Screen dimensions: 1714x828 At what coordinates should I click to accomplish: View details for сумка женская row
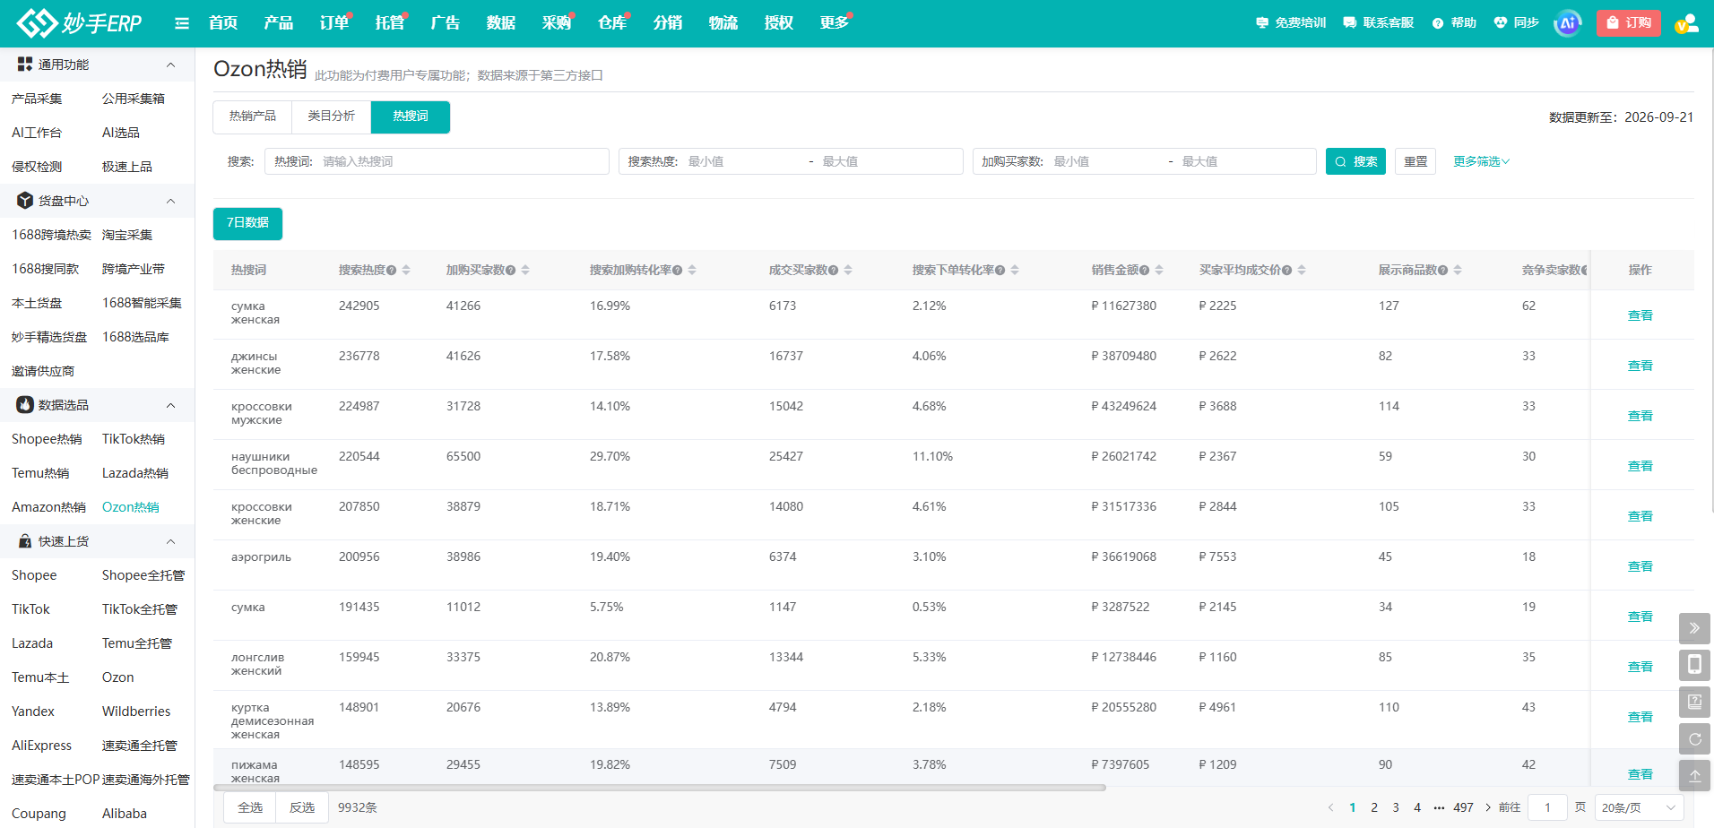tap(1640, 315)
